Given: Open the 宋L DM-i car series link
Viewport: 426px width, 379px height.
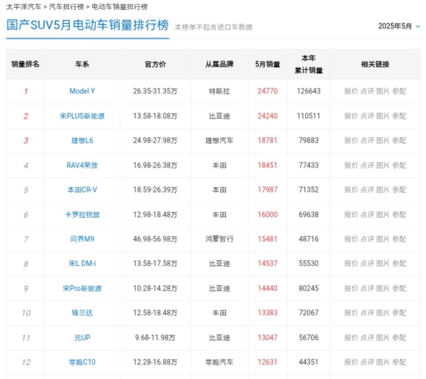Looking at the screenshot, I should [x=82, y=264].
